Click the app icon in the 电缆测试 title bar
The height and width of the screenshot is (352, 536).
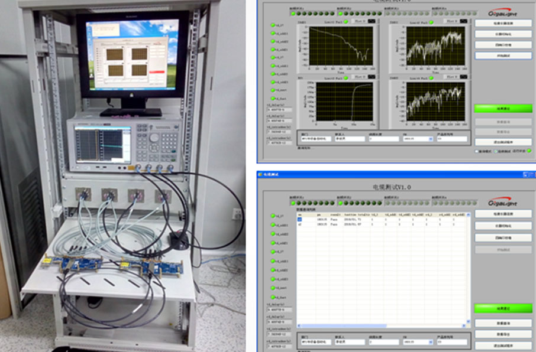pyautogui.click(x=260, y=174)
